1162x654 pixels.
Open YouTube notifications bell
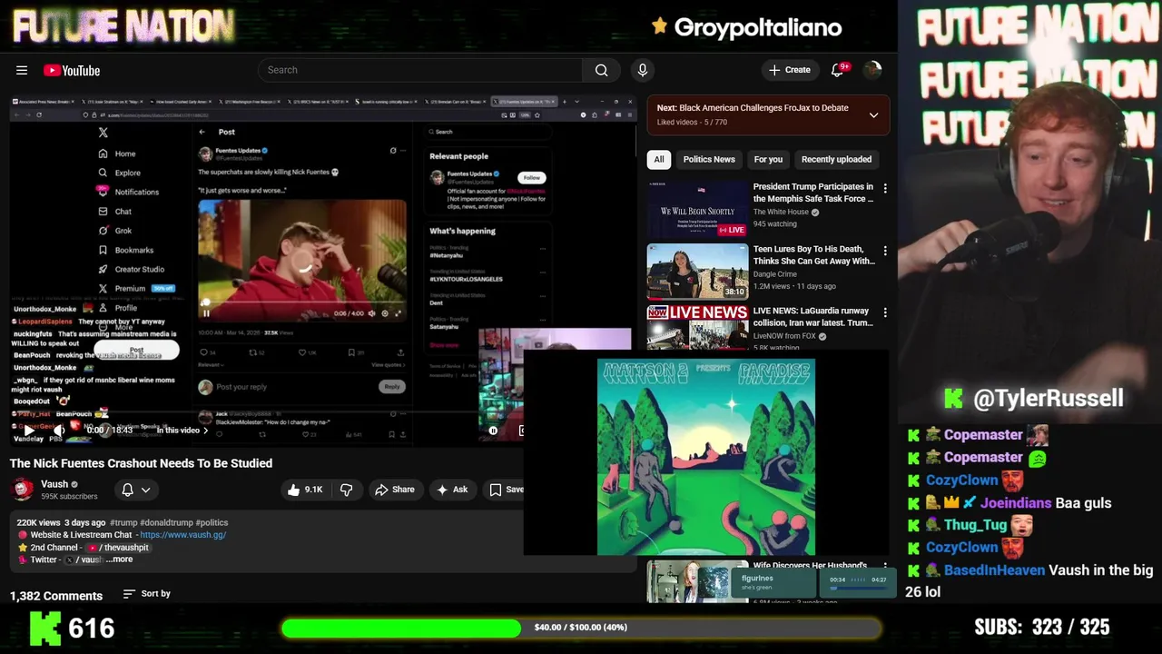click(x=838, y=70)
